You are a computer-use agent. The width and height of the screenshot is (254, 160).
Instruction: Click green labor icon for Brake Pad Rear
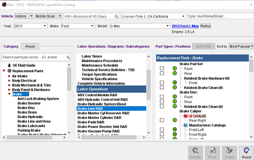click(x=174, y=73)
